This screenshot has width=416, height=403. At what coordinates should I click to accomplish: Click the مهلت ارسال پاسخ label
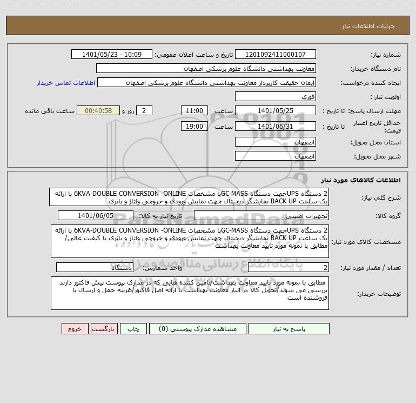point(374,111)
